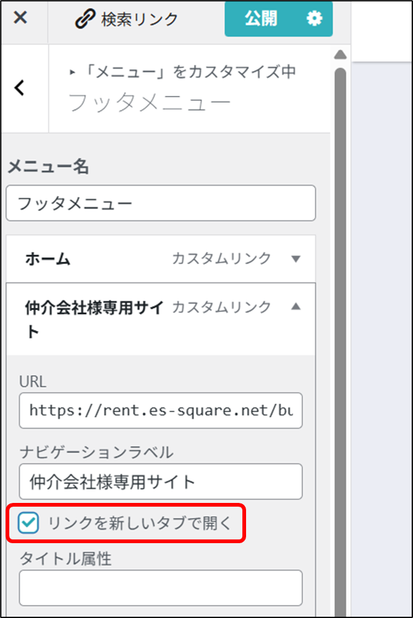The image size is (413, 618).
Task: Expand the ホーム item with its down arrow
Action: tap(296, 259)
